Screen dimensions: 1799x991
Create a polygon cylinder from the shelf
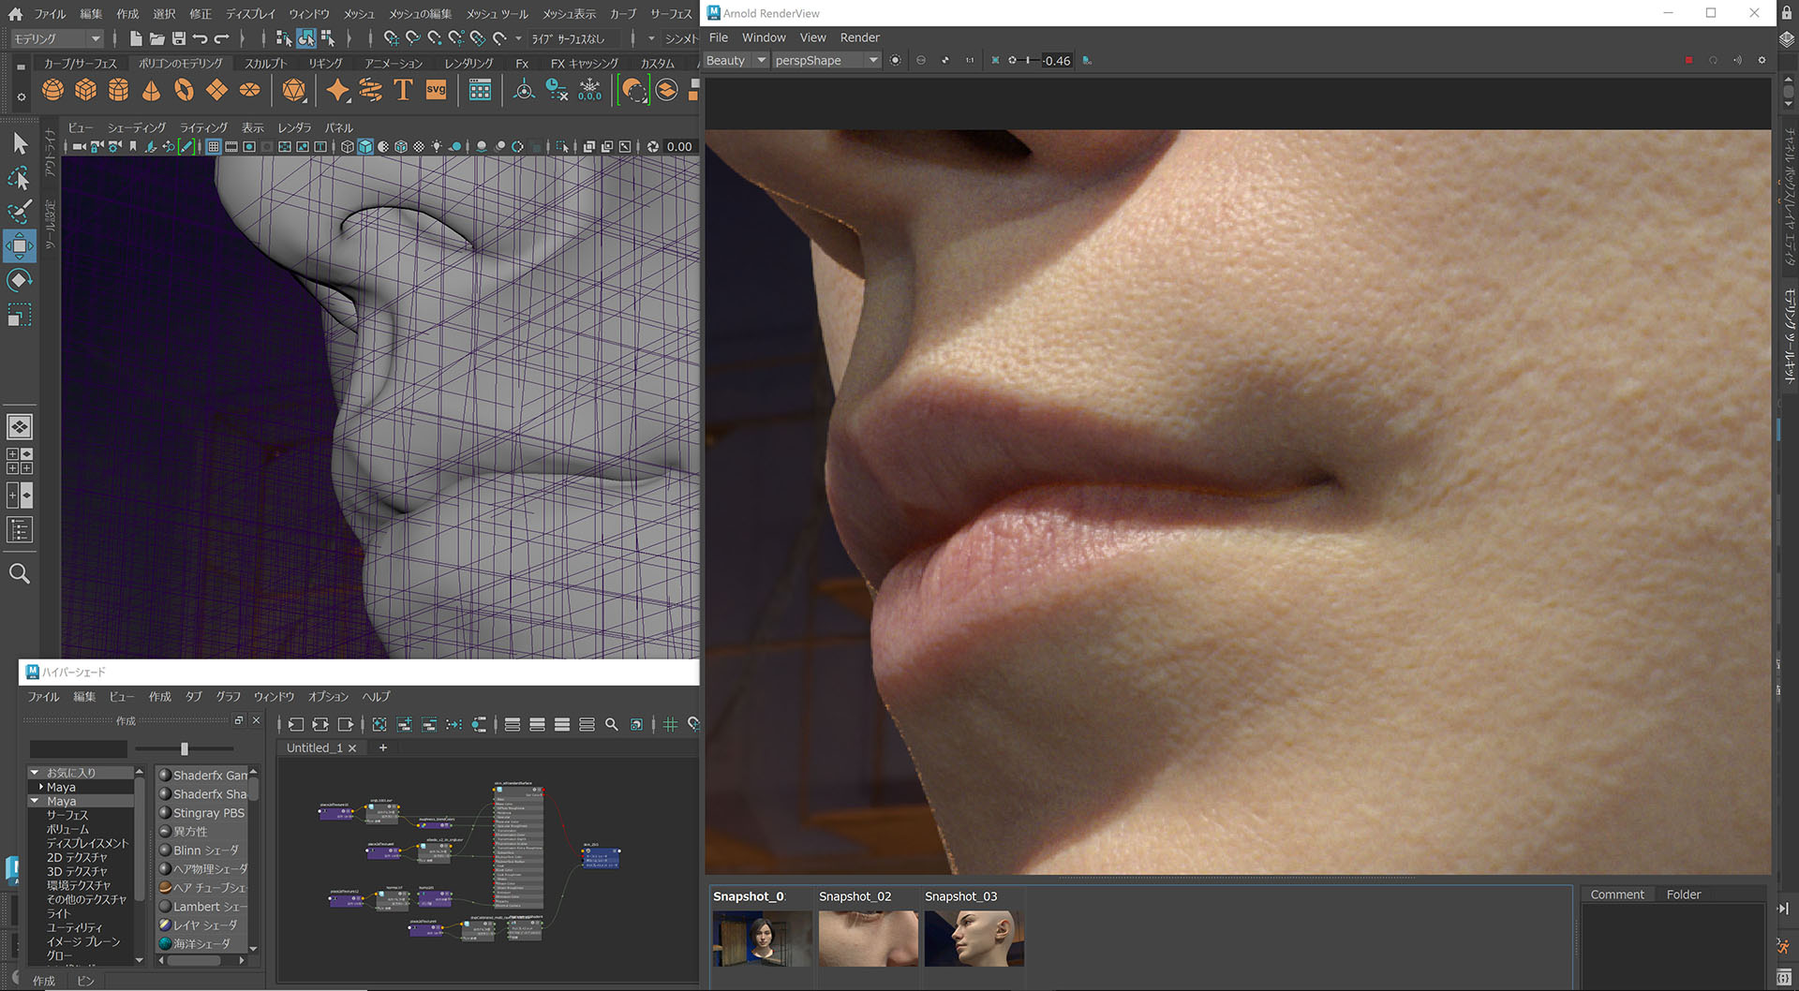coord(119,90)
